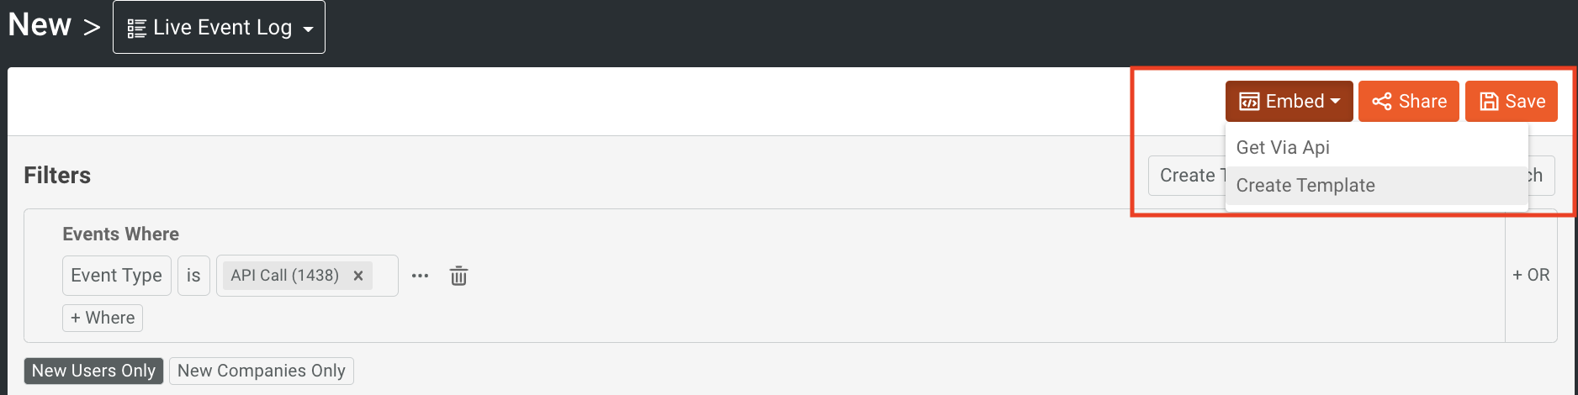Choose Create Template in the Embed menu
This screenshot has height=395, width=1578.
point(1305,186)
